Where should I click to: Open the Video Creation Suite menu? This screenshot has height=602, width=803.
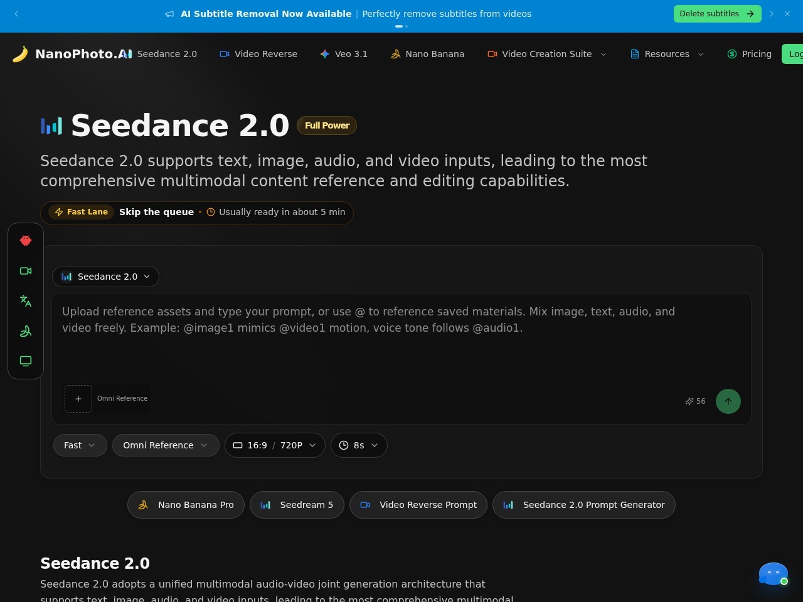pyautogui.click(x=547, y=54)
